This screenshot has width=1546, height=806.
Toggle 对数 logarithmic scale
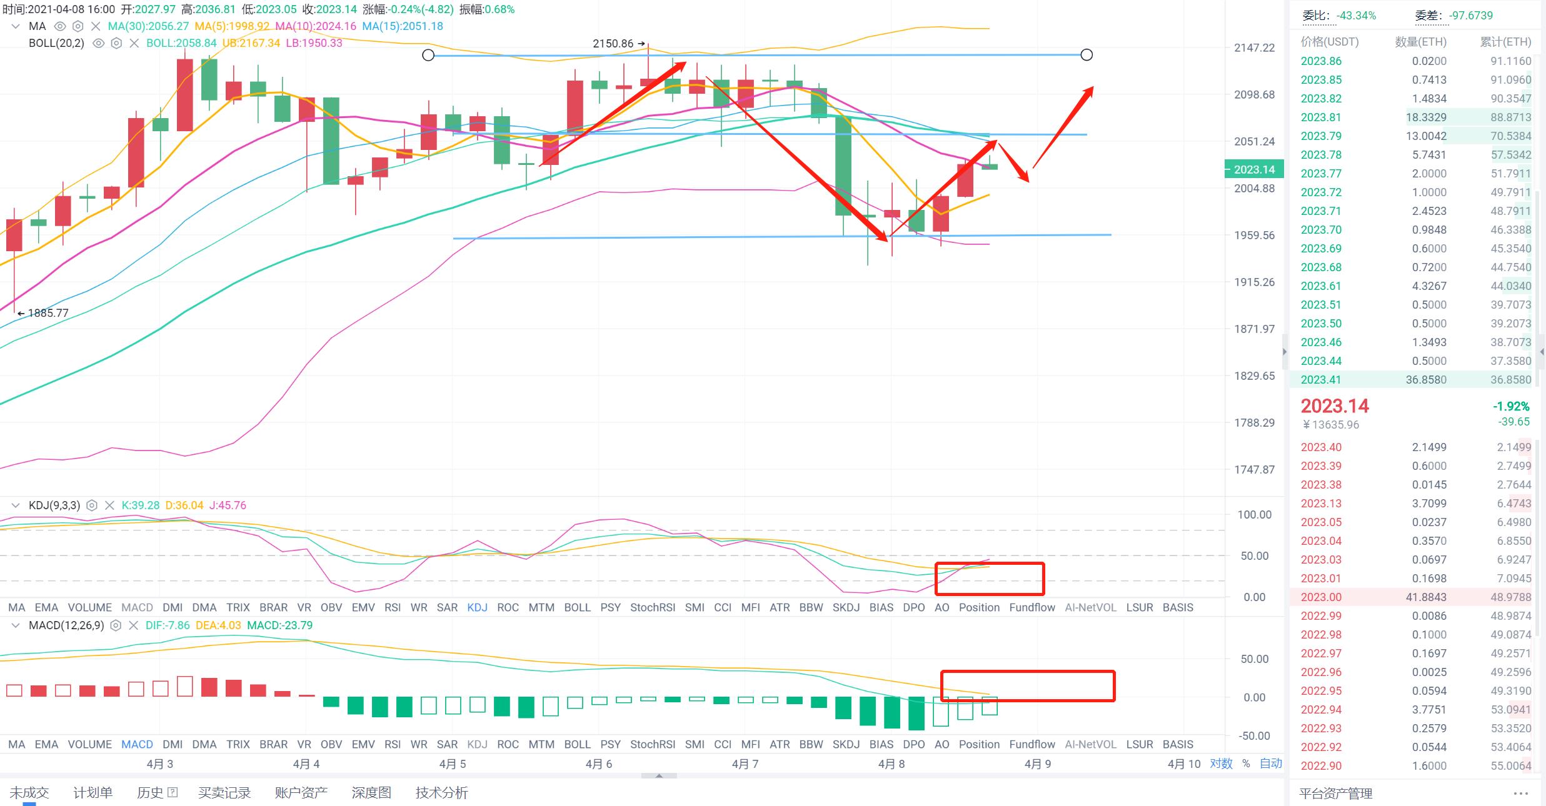tap(1221, 764)
